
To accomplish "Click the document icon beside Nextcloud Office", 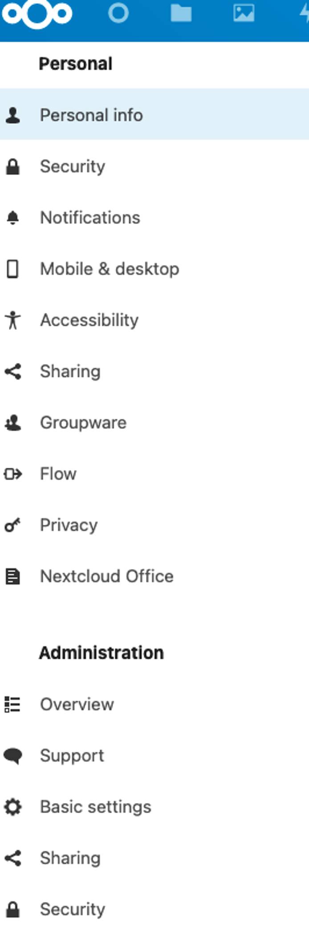I will point(13,576).
